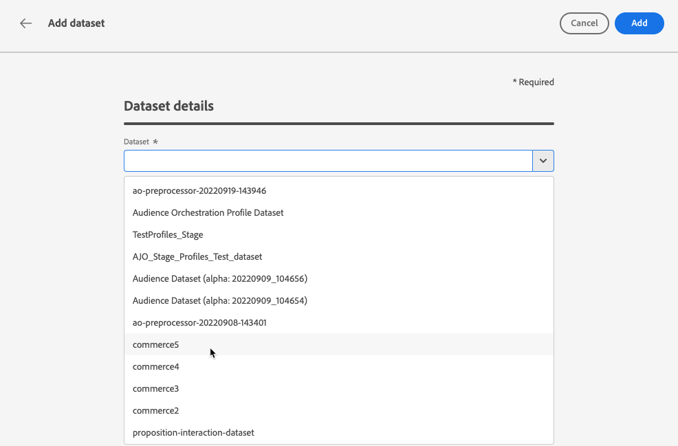Image resolution: width=678 pixels, height=446 pixels.
Task: Pick the commerce5 dataset option
Action: tap(156, 344)
